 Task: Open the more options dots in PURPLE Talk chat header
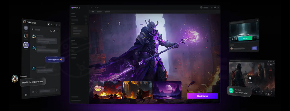pos(57,31)
